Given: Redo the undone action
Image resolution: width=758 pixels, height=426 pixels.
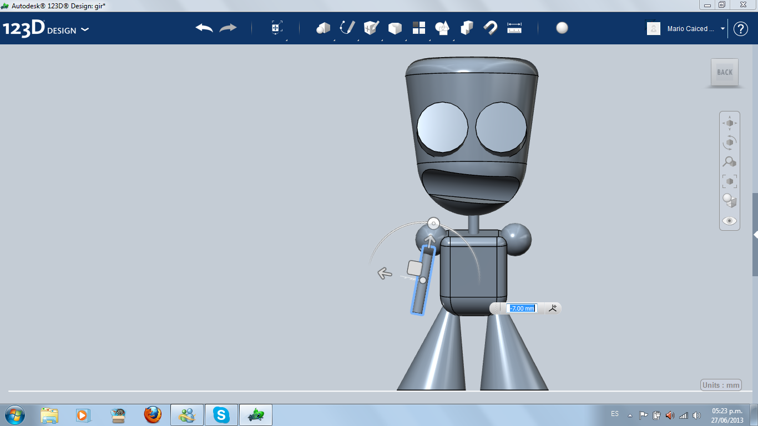Looking at the screenshot, I should pos(228,28).
